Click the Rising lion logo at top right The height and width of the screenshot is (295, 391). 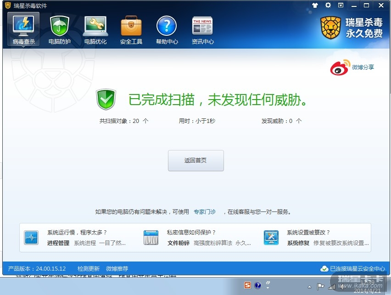(330, 28)
